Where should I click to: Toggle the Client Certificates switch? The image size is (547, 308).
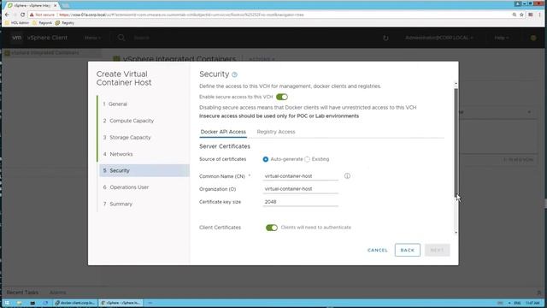[272, 228]
